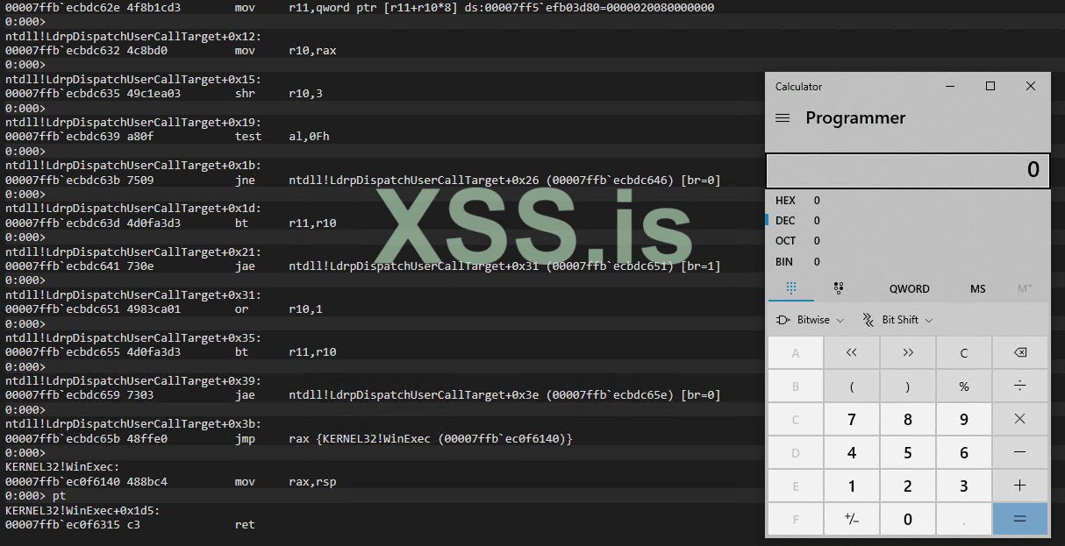Screen dimensions: 1065x546
Task: Open the Bit Shift dropdown
Action: pyautogui.click(x=897, y=320)
